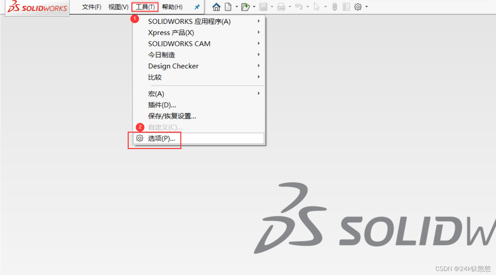Expand the New document dropdown arrow
Image resolution: width=496 pixels, height=275 pixels.
pos(237,7)
